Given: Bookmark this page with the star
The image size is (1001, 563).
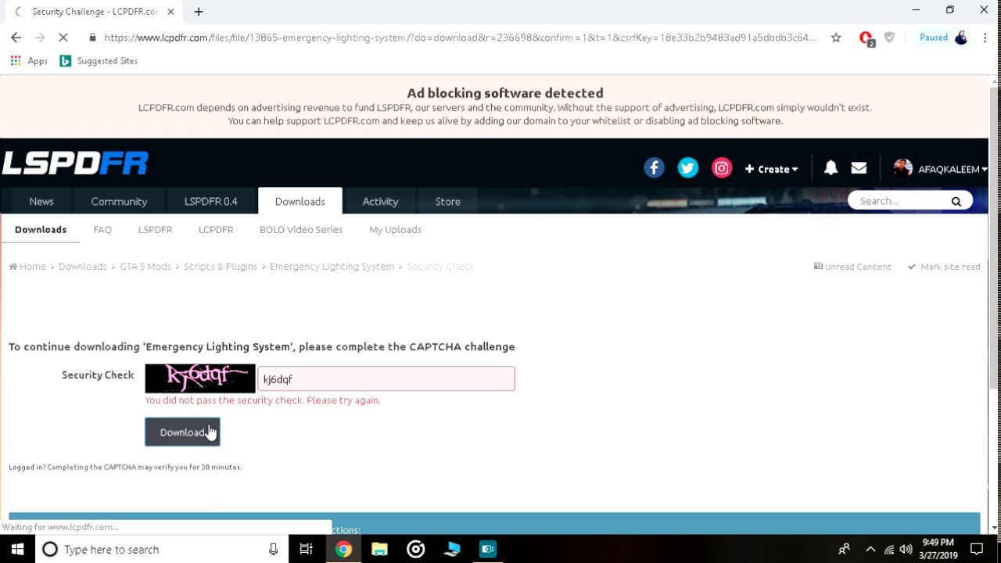Looking at the screenshot, I should [836, 38].
